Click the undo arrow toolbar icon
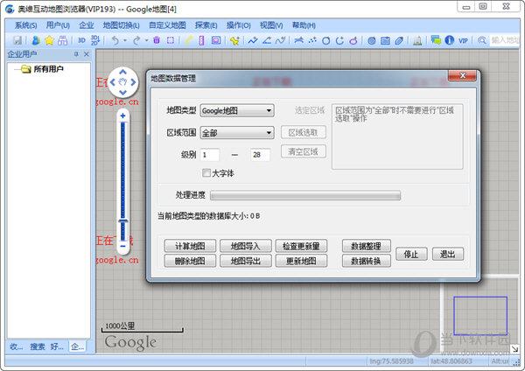This screenshot has width=525, height=371. [115, 40]
